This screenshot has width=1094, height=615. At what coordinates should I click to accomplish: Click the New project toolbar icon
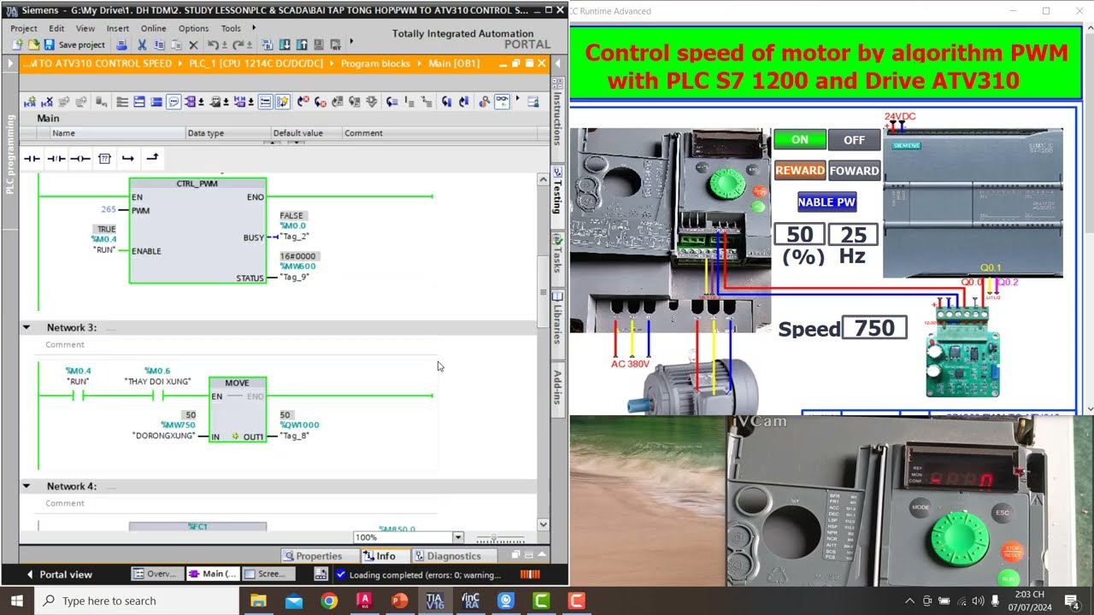point(19,44)
